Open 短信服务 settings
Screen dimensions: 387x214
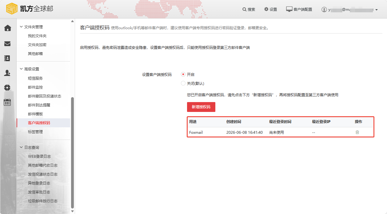click(x=35, y=78)
